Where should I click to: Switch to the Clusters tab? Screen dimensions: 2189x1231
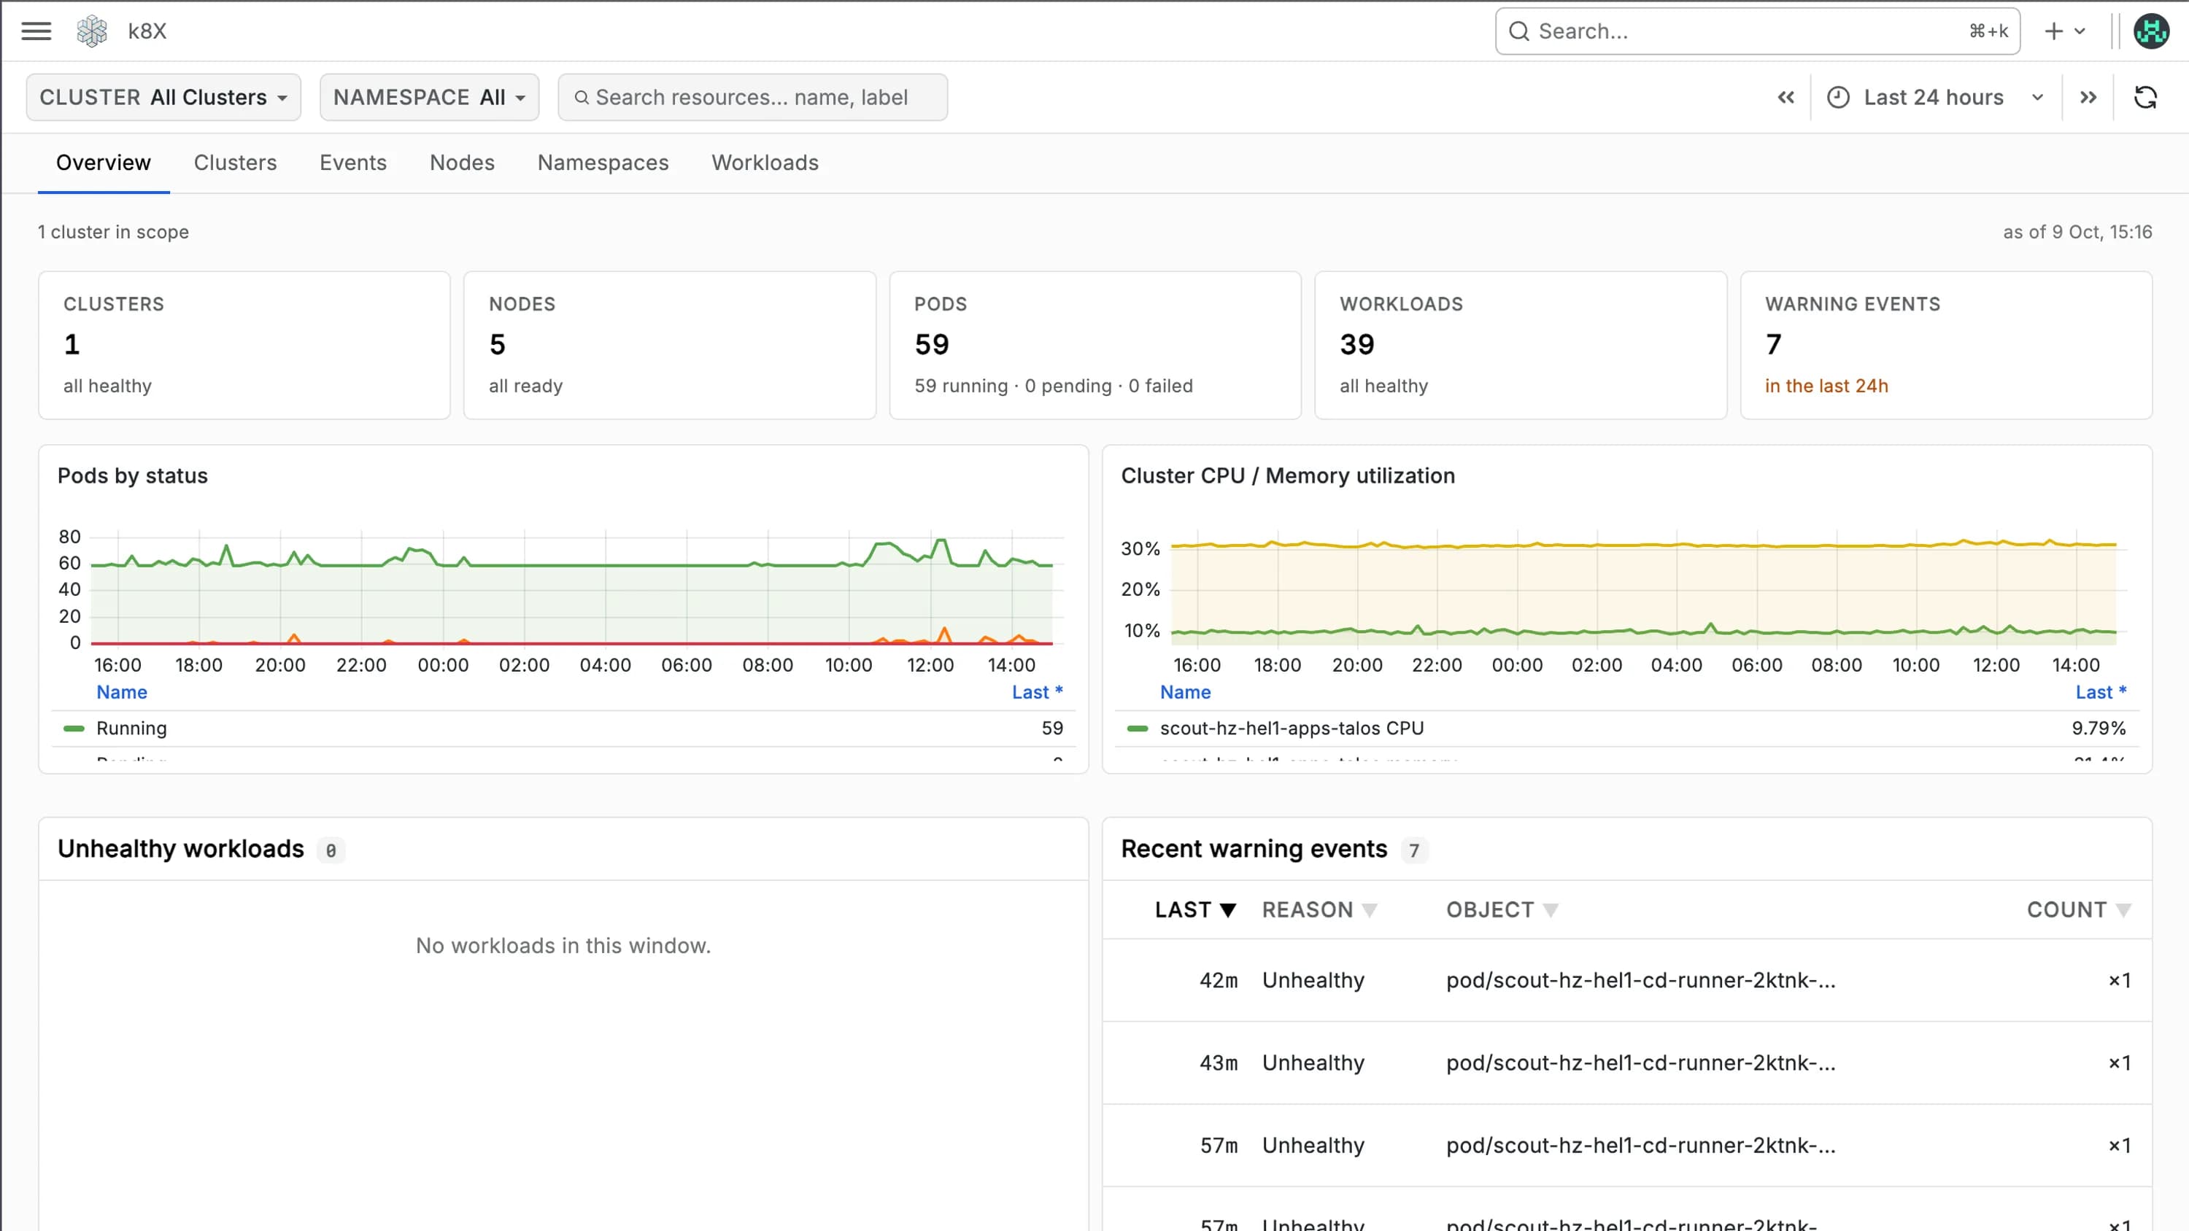(x=236, y=163)
